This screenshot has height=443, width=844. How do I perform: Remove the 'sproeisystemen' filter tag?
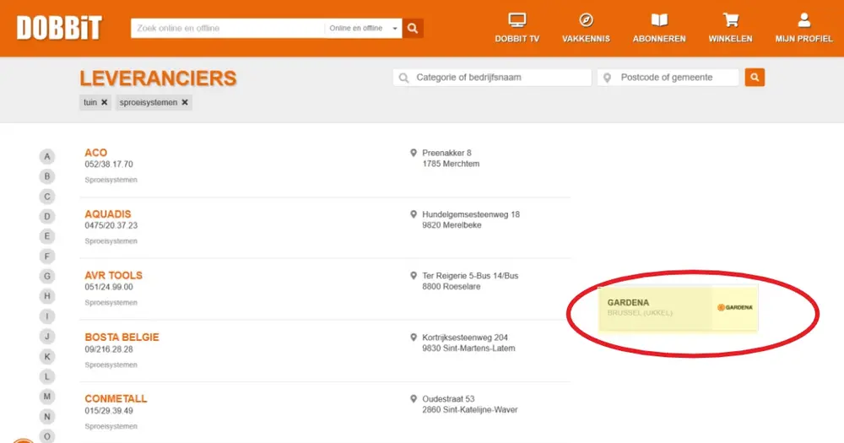(x=185, y=102)
